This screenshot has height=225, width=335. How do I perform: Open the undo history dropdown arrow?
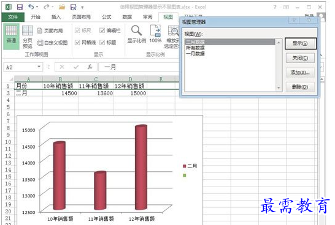[x=37, y=7]
